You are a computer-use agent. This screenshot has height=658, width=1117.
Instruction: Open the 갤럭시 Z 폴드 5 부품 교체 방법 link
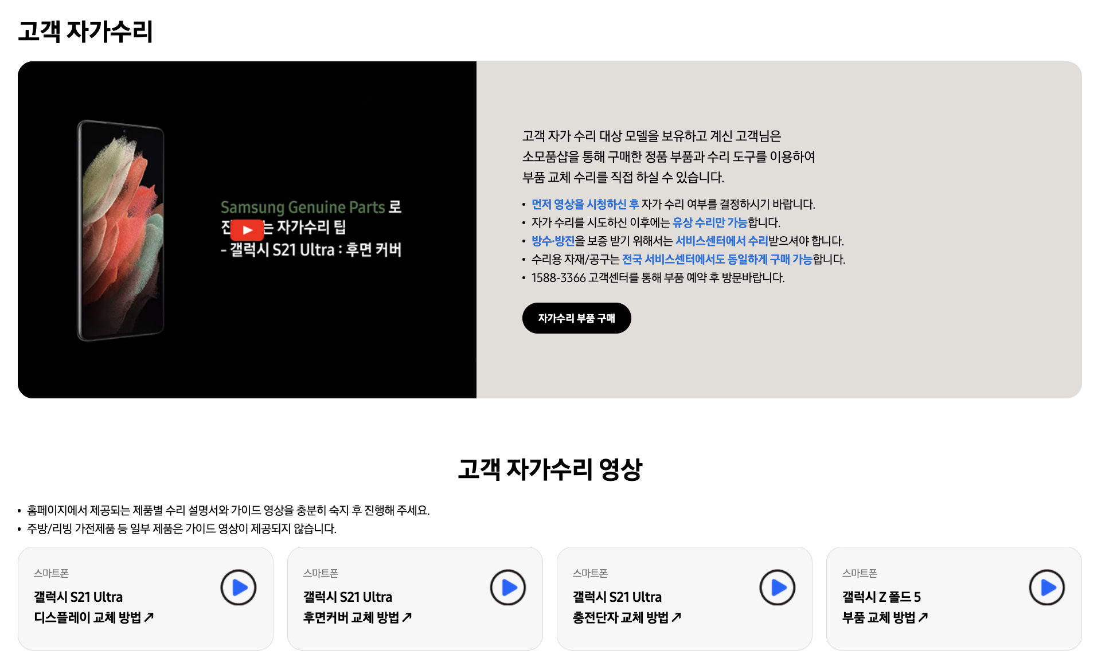(x=885, y=607)
